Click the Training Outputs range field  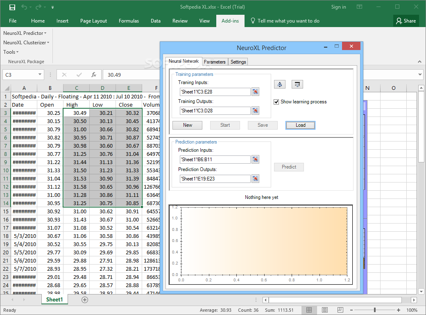(x=215, y=110)
